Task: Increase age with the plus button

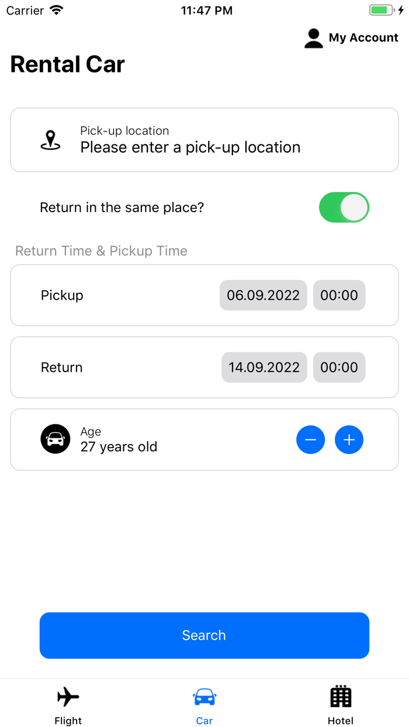Action: pyautogui.click(x=349, y=439)
